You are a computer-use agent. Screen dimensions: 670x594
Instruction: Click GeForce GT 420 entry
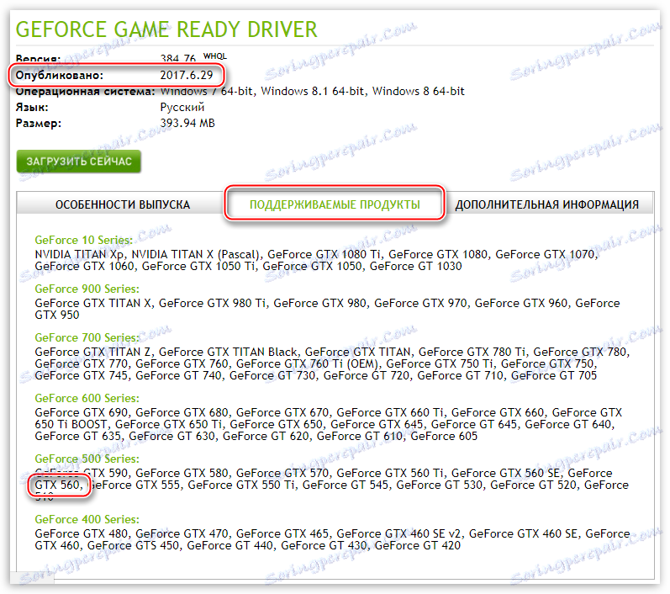tap(418, 546)
